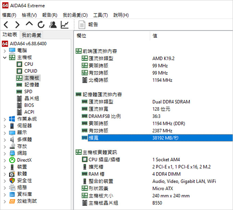Viewport: 233px width, 210px height.
Task: Click the Windows logo icon for 作業系統
Action: pyautogui.click(x=12, y=119)
